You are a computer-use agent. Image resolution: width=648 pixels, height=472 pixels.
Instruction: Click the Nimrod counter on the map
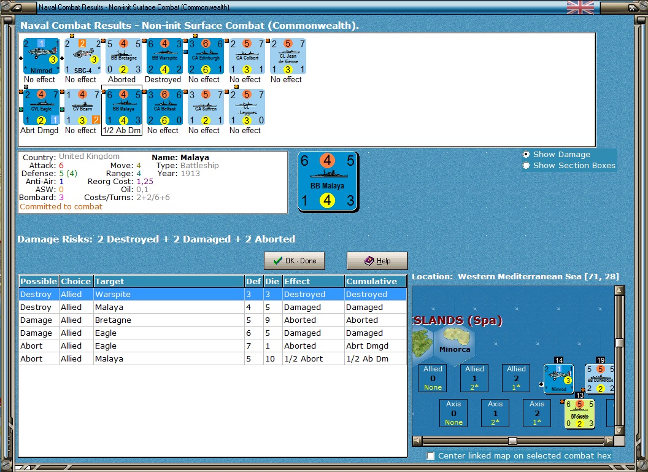pos(558,378)
